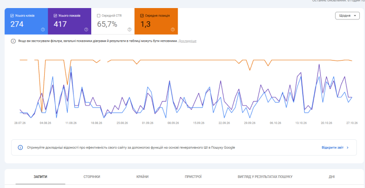Click chart date label 22.09.26
The image size is (365, 188).
224,123
